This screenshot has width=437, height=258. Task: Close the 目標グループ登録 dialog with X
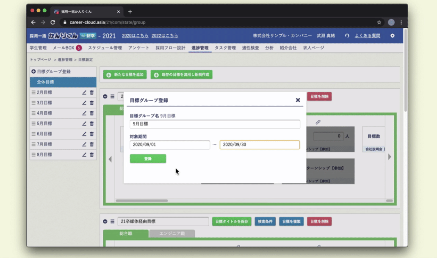(298, 100)
